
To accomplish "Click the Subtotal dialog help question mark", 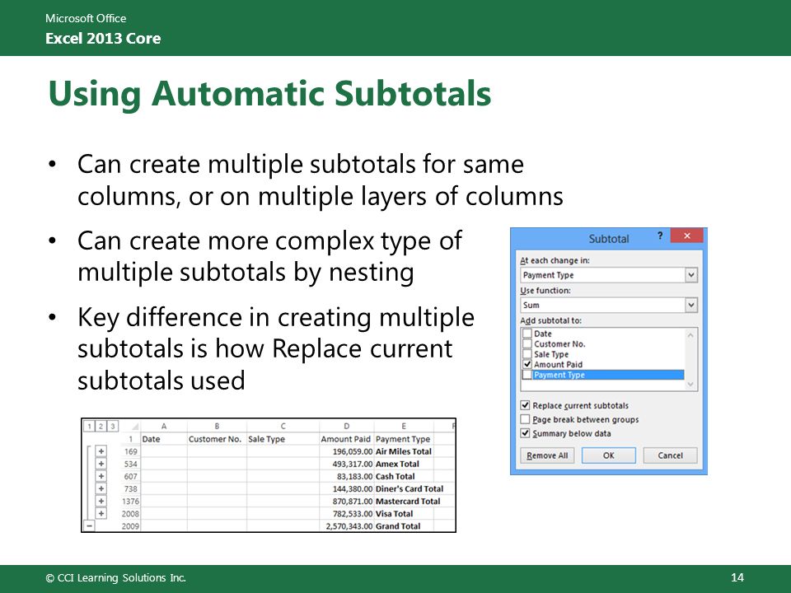I will (660, 236).
